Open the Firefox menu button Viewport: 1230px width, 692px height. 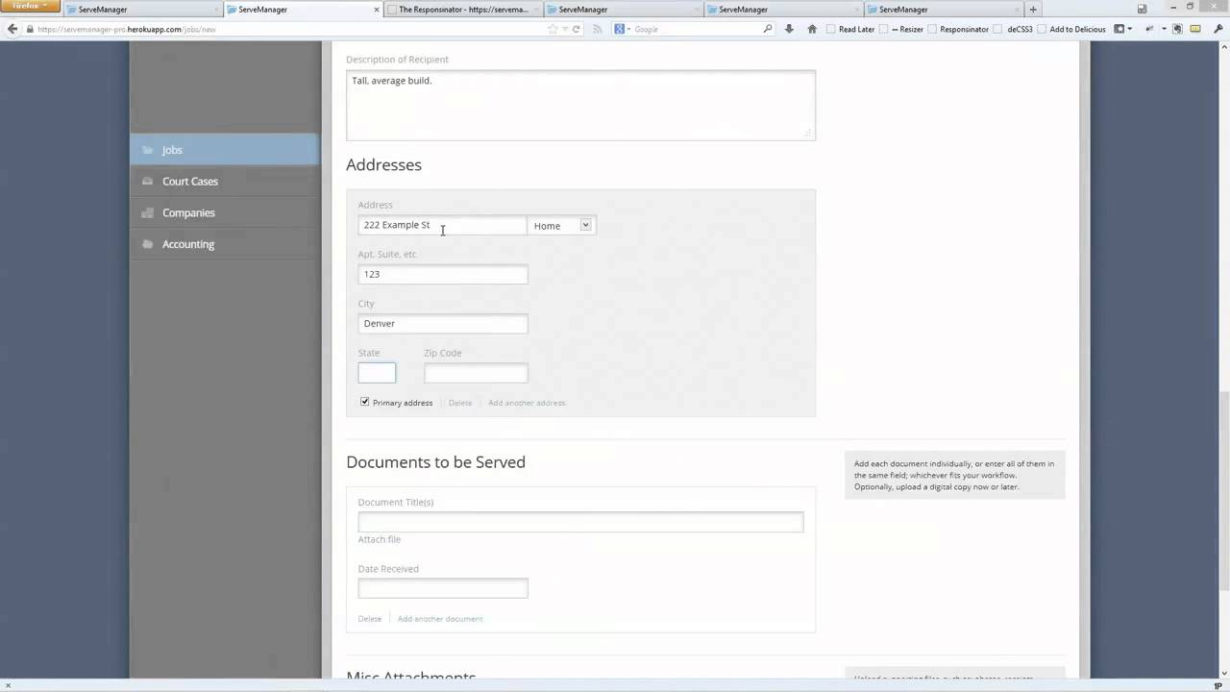point(31,7)
